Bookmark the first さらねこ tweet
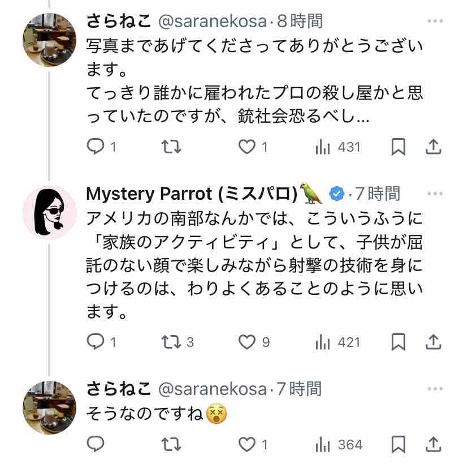Screen dimensions: 468x468 [x=398, y=147]
